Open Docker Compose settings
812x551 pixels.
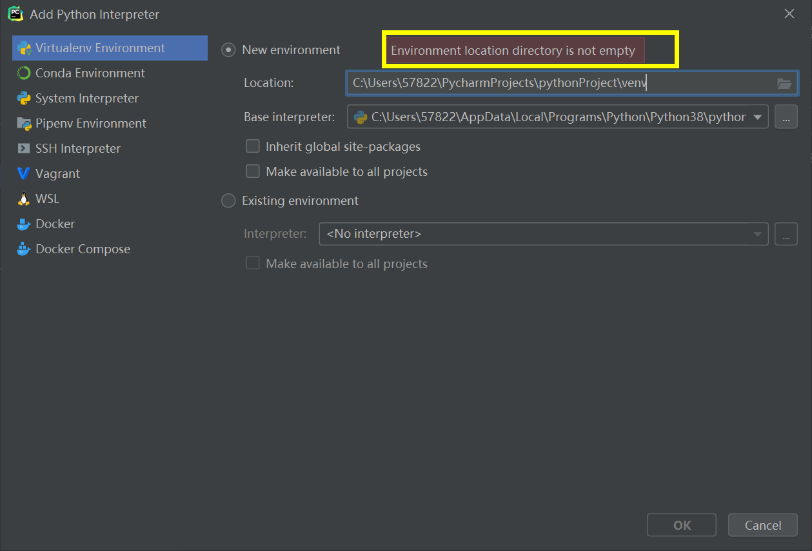coord(110,249)
